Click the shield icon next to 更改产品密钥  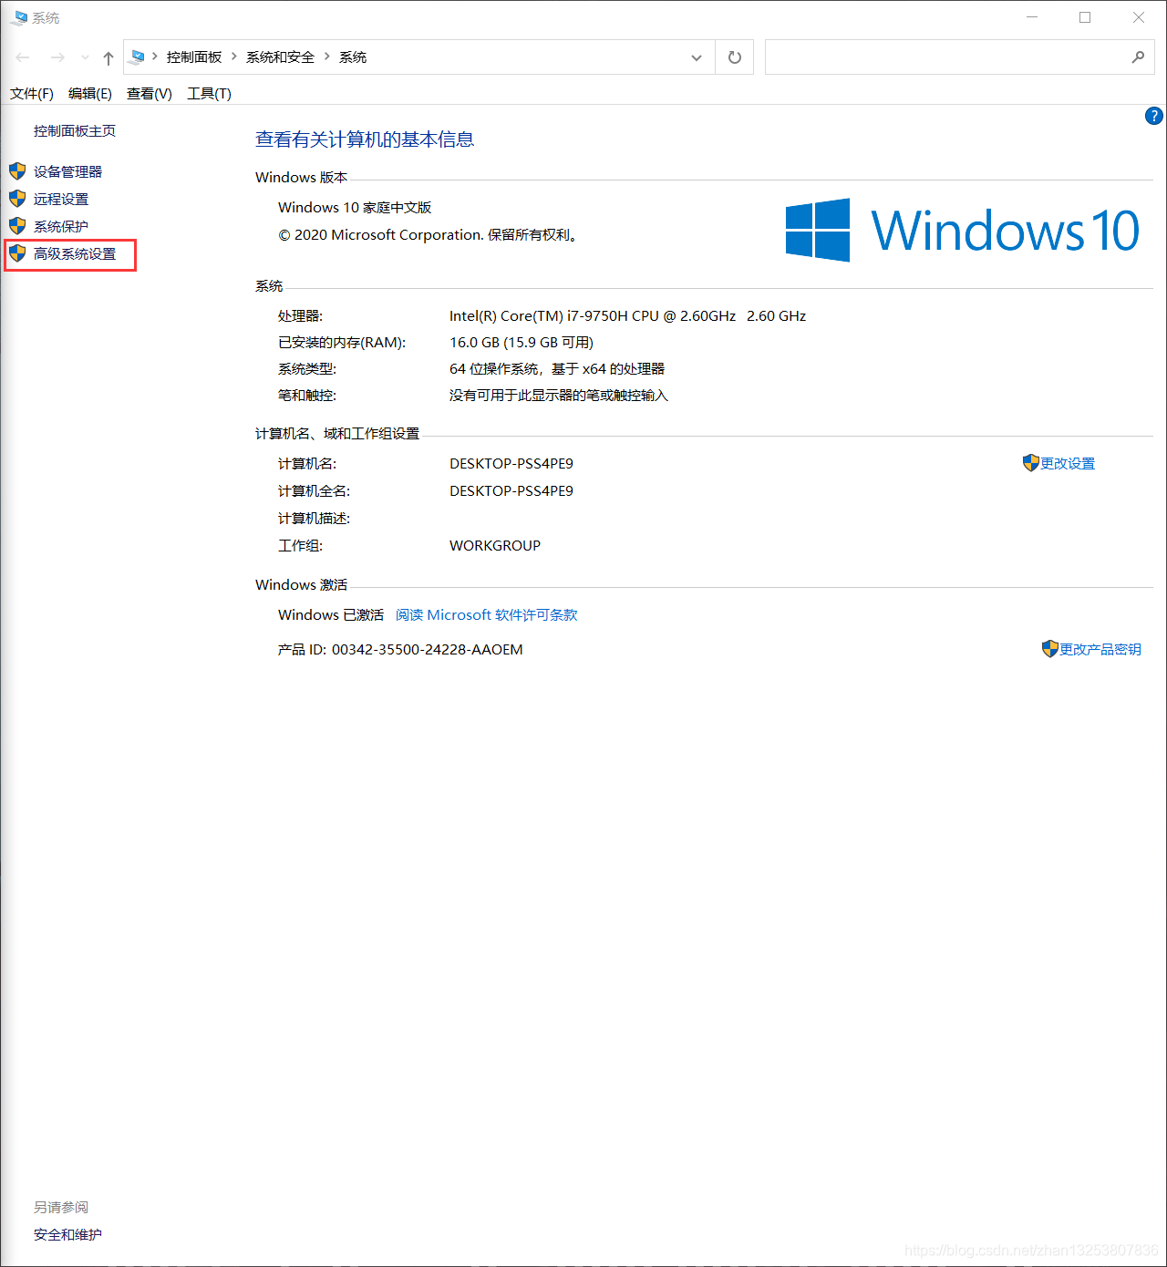click(1049, 649)
